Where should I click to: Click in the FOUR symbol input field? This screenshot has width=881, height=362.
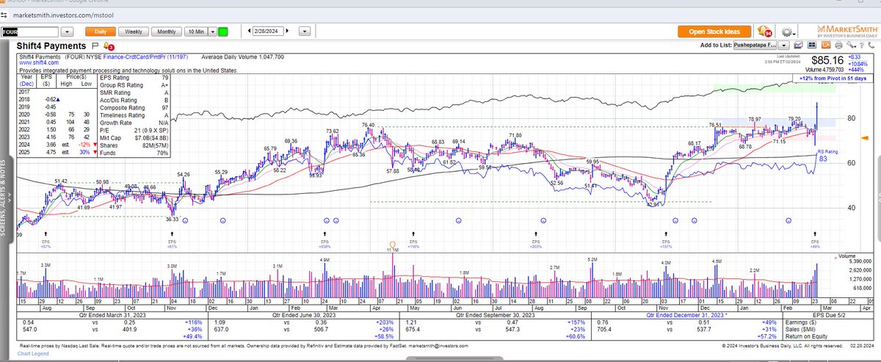(29, 32)
